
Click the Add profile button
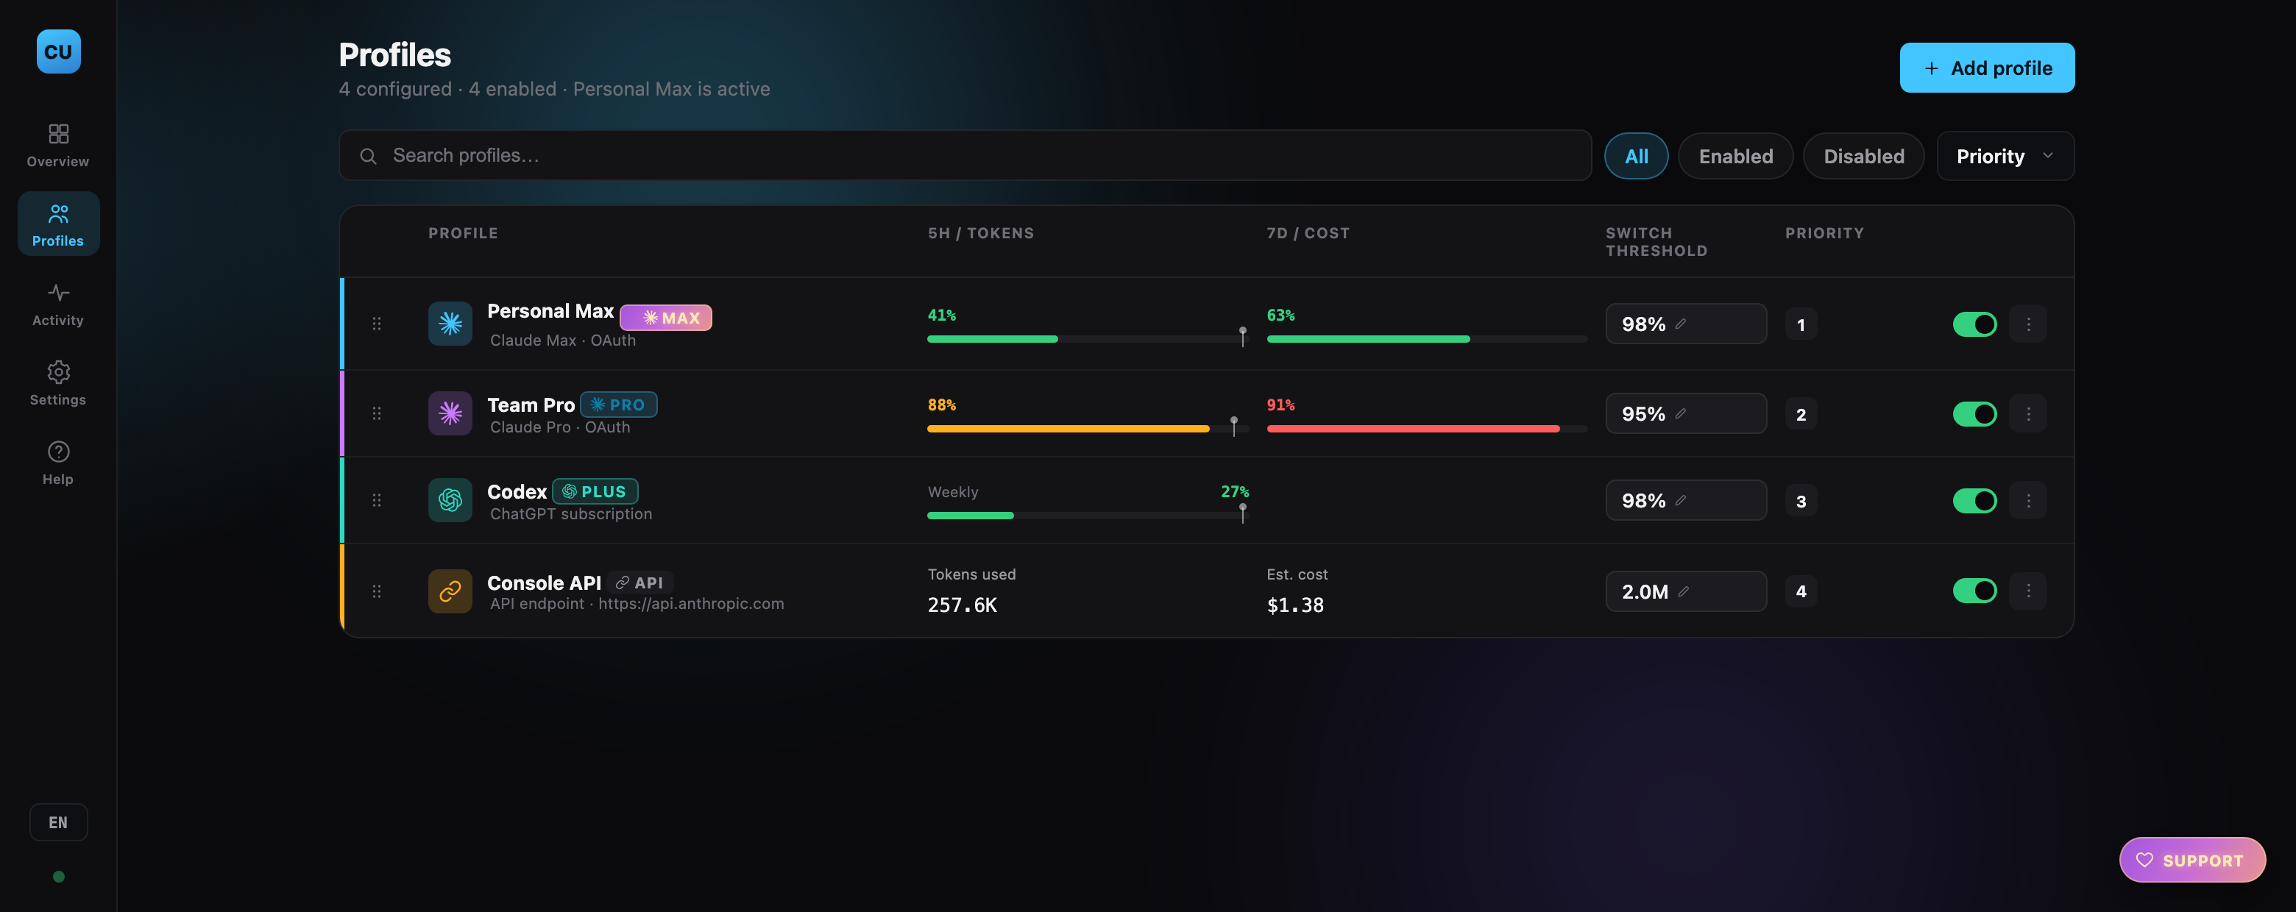pyautogui.click(x=1987, y=68)
